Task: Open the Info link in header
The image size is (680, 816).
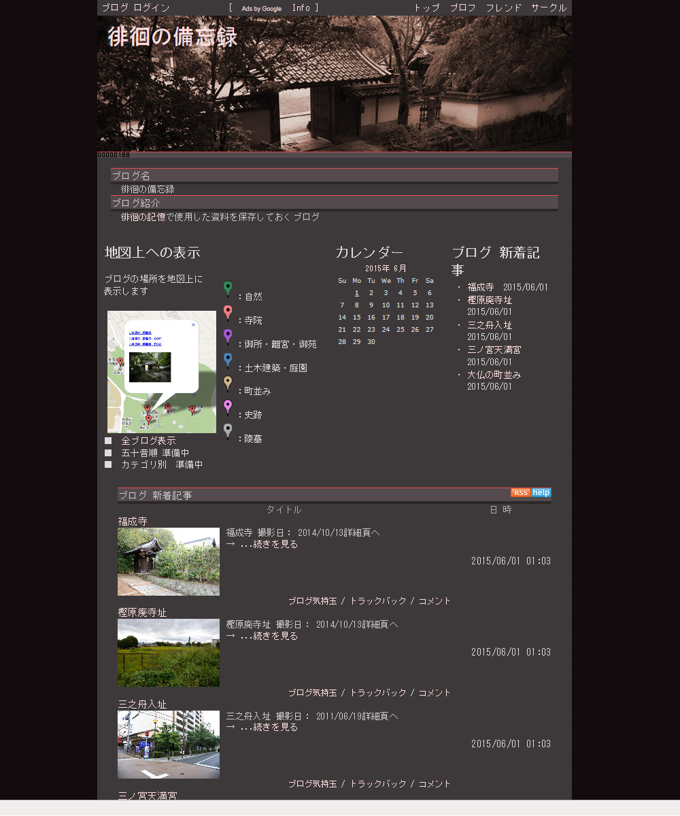Action: pos(301,8)
